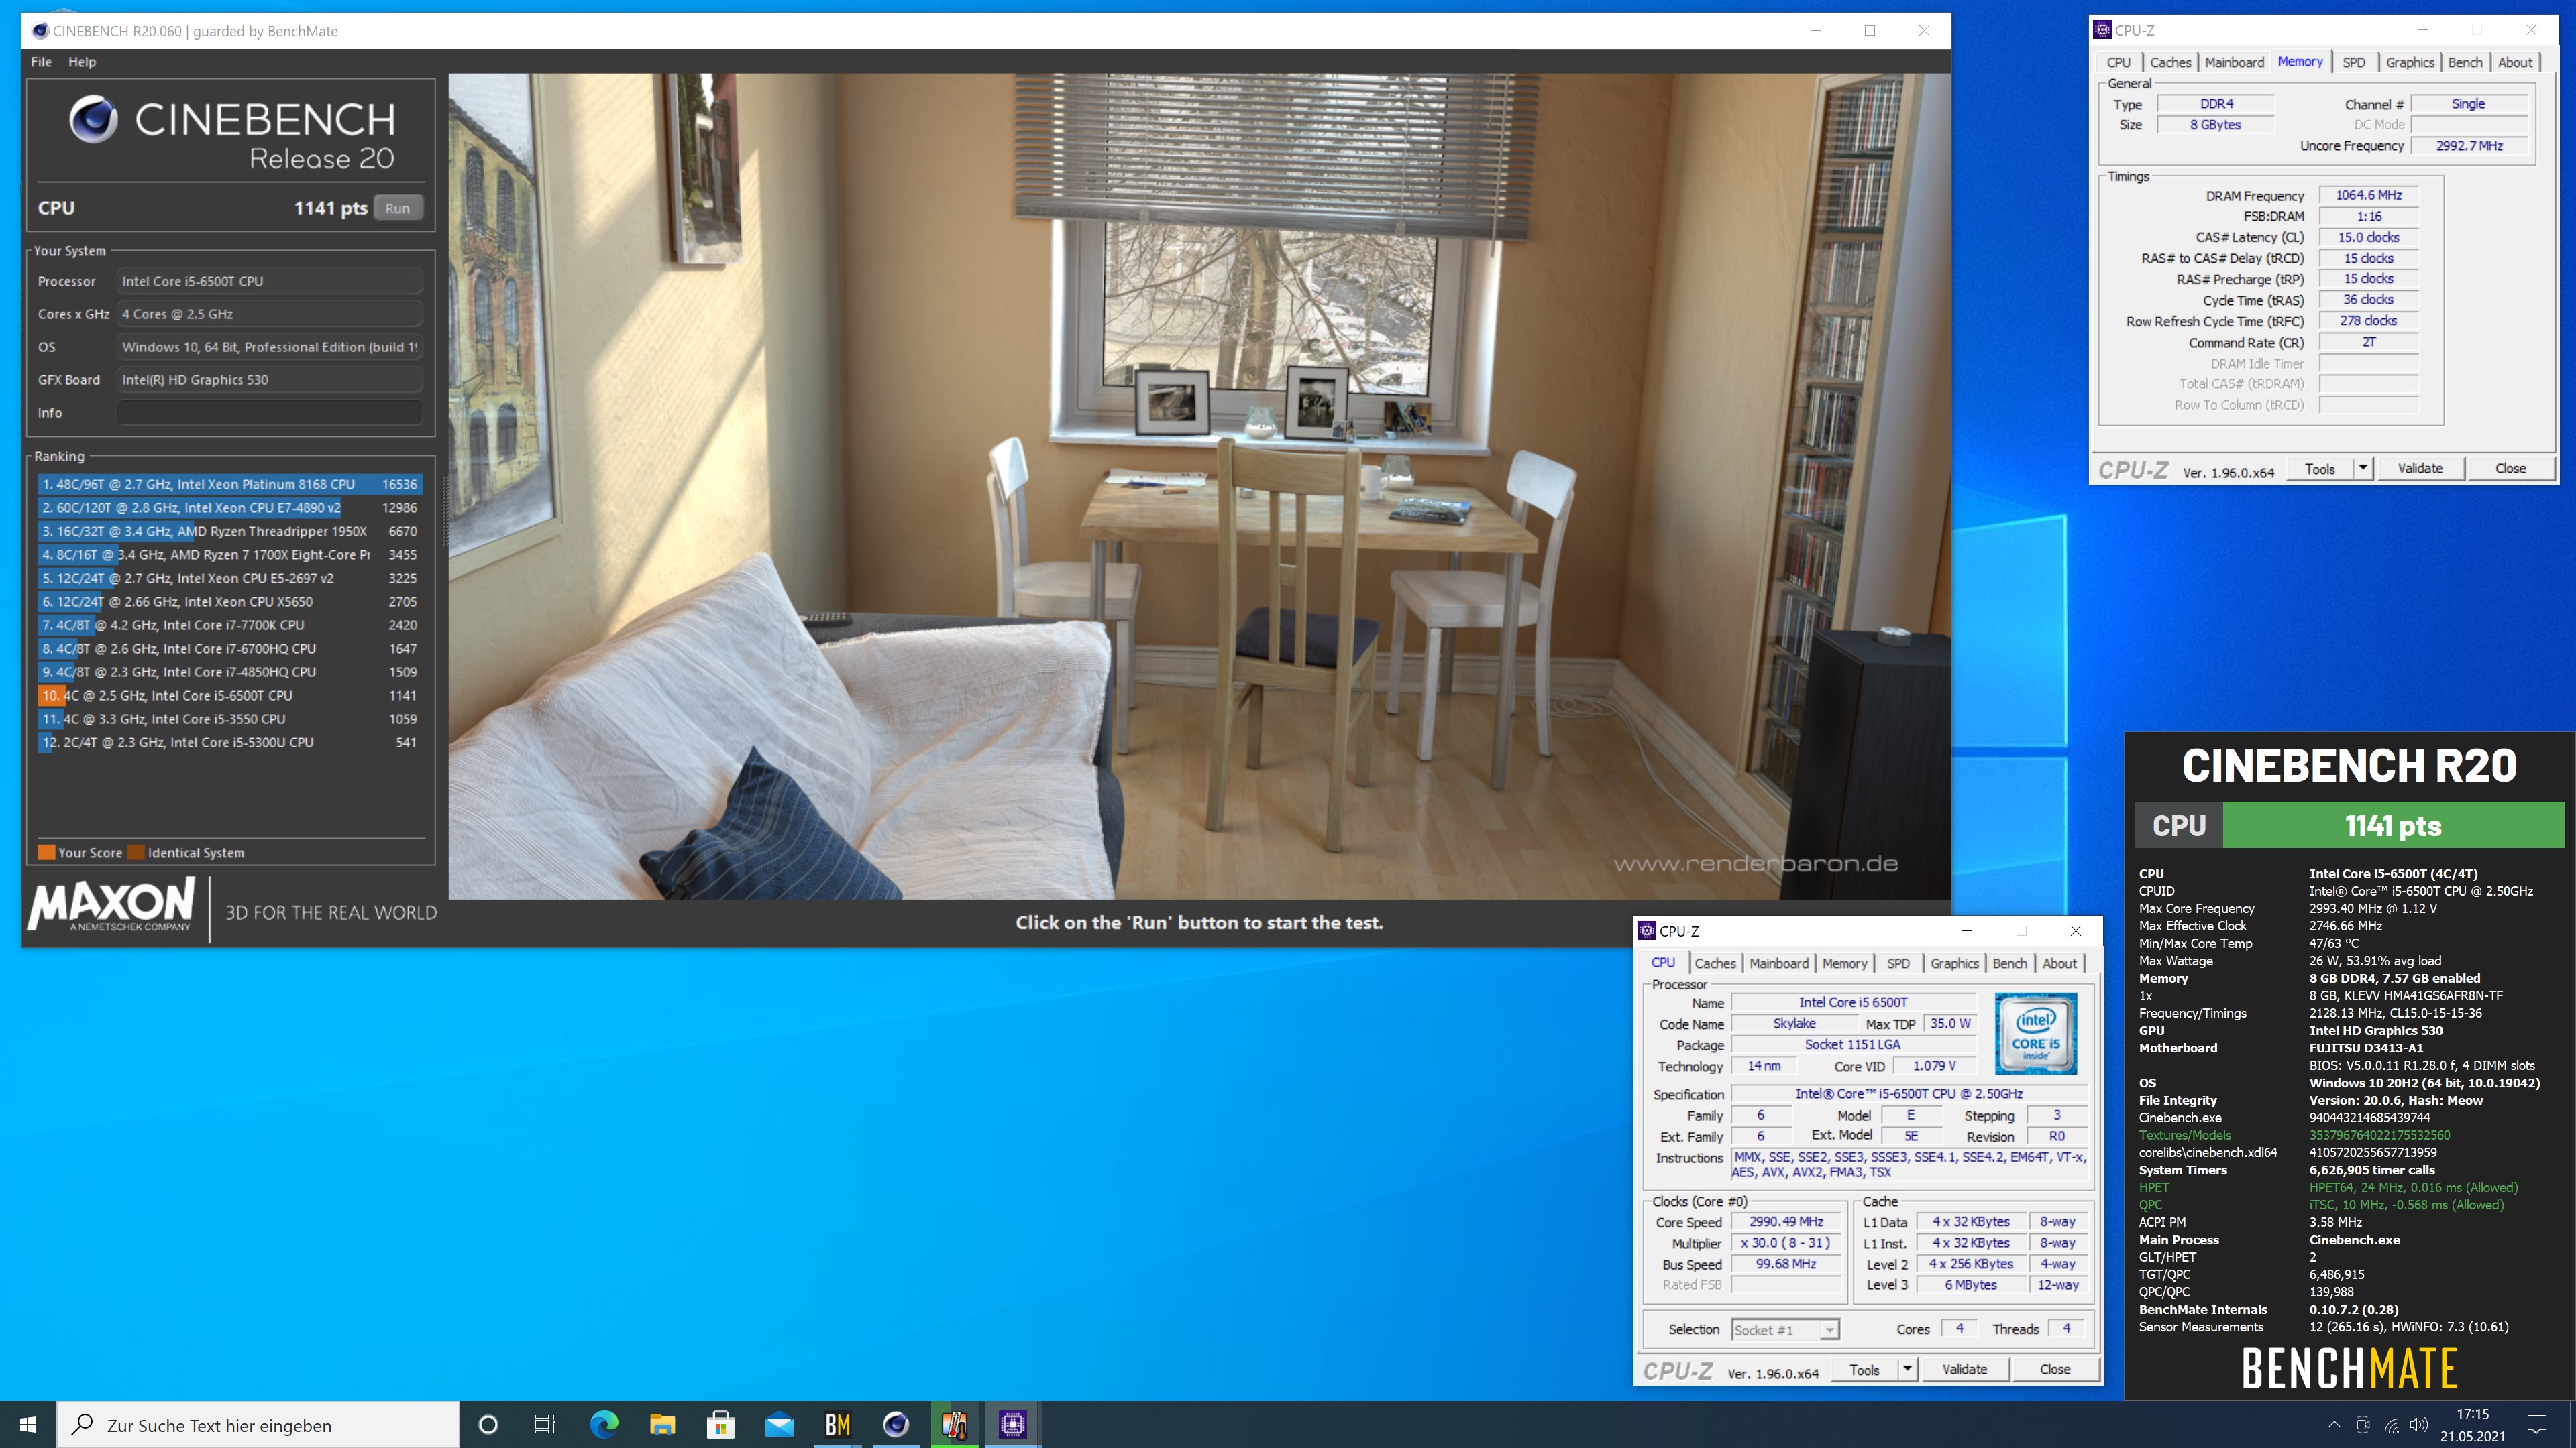Click the Cinebench title bar app icon

[40, 31]
